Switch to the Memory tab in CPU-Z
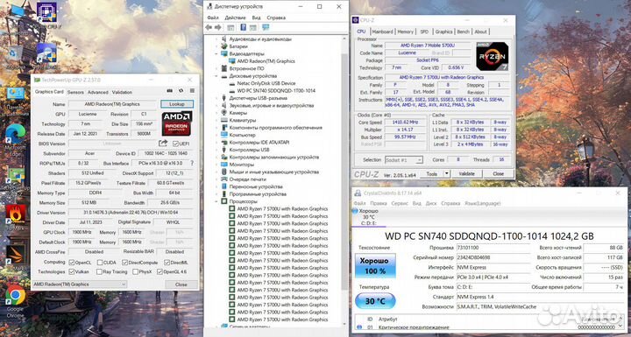 pos(405,32)
